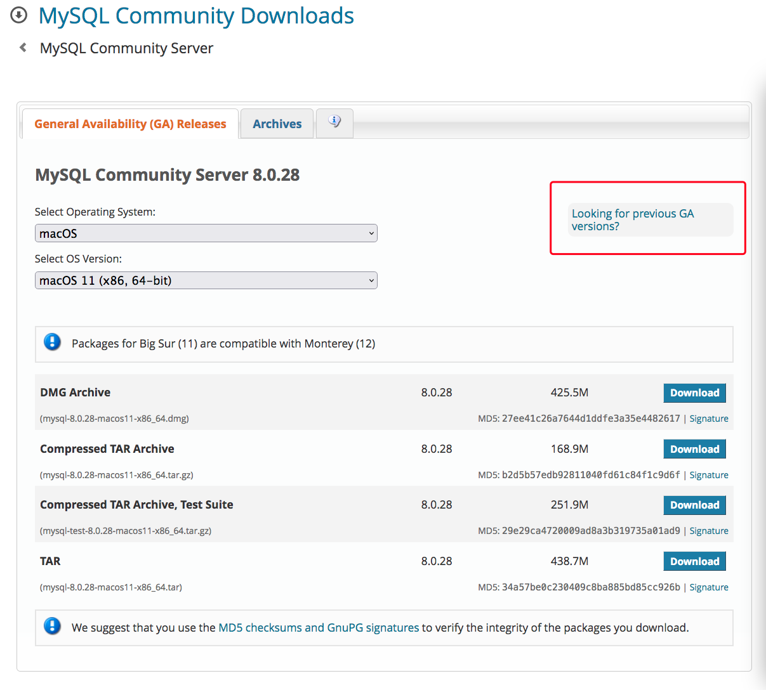Download the Compressed TAR Archive
Screen dimensions: 766x690
pos(695,449)
